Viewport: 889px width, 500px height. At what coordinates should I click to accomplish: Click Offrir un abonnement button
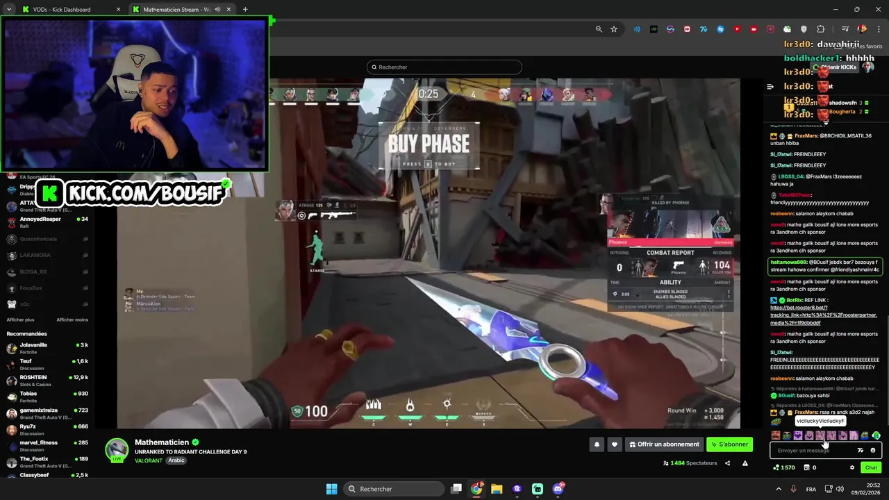point(664,444)
